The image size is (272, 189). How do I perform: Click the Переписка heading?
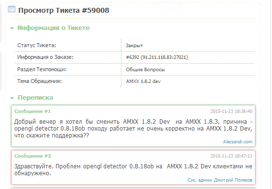[x=35, y=97]
